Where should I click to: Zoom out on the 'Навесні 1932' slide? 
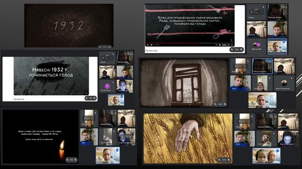[x=87, y=98]
